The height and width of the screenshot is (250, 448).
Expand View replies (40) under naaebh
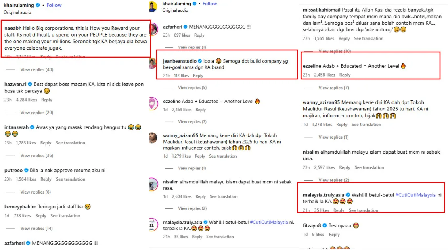click(x=37, y=70)
